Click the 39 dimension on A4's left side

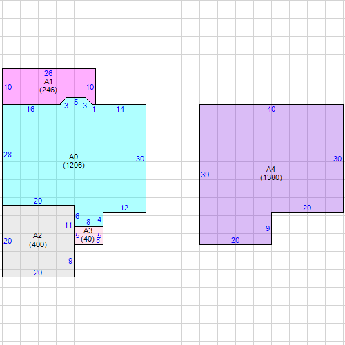[205, 175]
